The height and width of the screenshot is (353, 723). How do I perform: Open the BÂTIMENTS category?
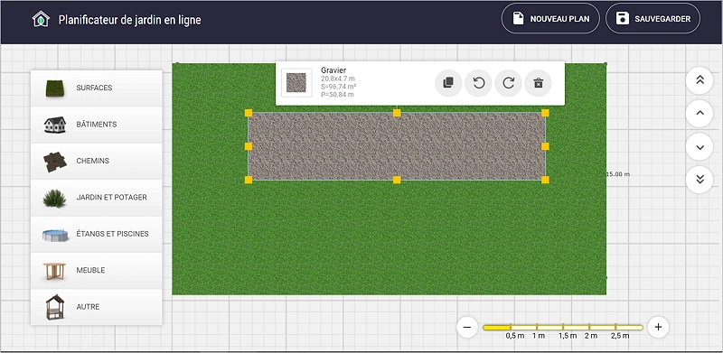(97, 125)
